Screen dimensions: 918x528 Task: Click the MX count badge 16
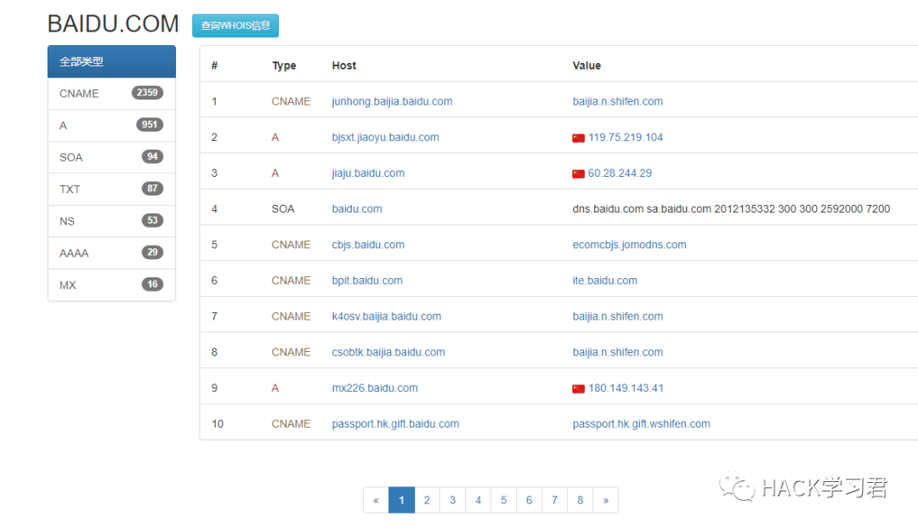pyautogui.click(x=152, y=284)
